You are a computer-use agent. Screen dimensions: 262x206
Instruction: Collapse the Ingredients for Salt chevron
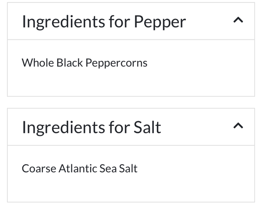(238, 126)
